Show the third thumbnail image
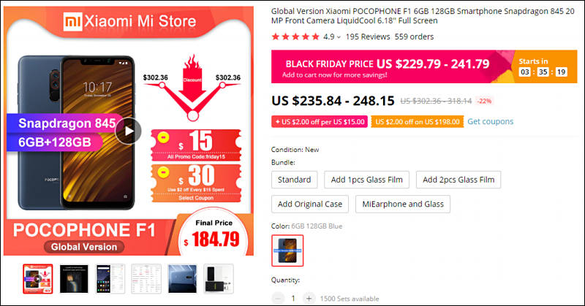Screen dimensions: 585x306 [x=110, y=279]
